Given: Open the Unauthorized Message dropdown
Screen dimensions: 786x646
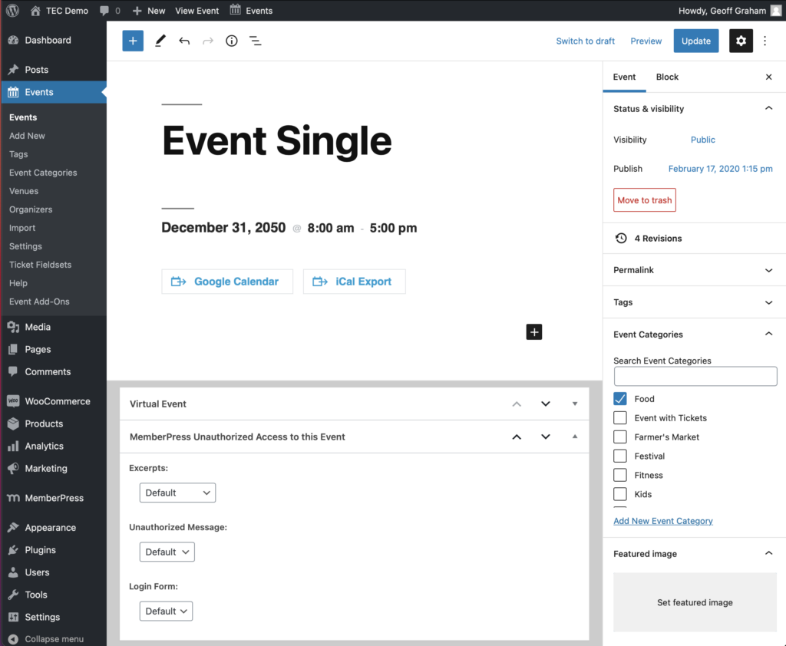Looking at the screenshot, I should (x=167, y=552).
